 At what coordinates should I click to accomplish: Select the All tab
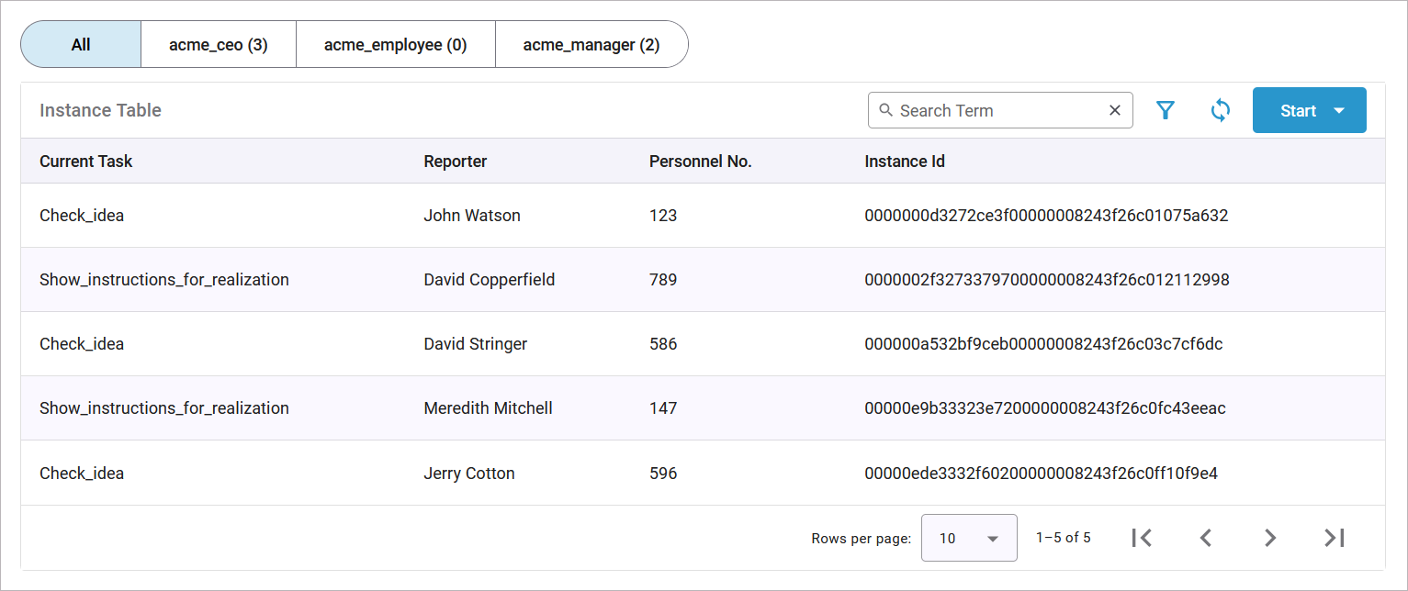click(x=81, y=45)
